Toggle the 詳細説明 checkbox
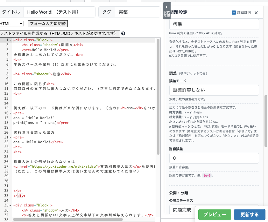This screenshot has width=268, height=222. 234,12
